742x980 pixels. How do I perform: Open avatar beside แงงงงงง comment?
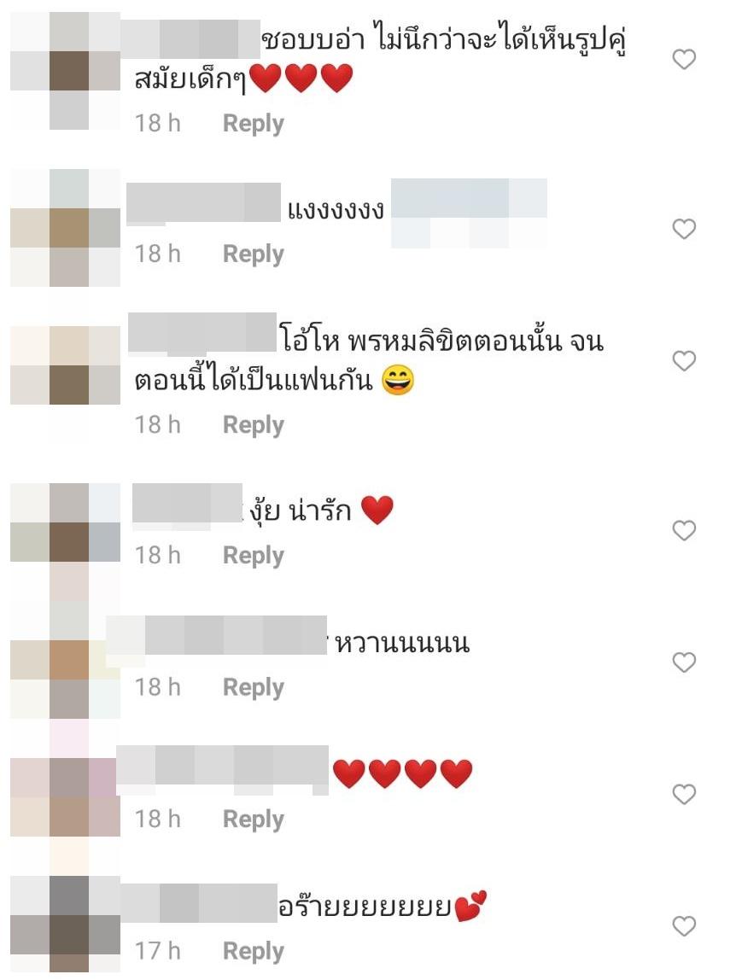coord(66,228)
